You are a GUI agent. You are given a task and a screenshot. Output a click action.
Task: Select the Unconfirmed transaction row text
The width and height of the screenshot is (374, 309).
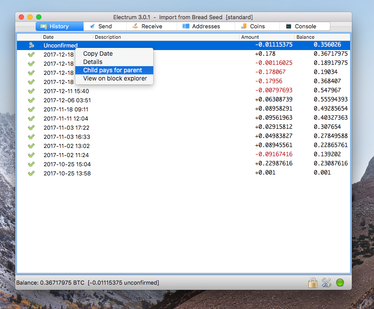point(61,45)
